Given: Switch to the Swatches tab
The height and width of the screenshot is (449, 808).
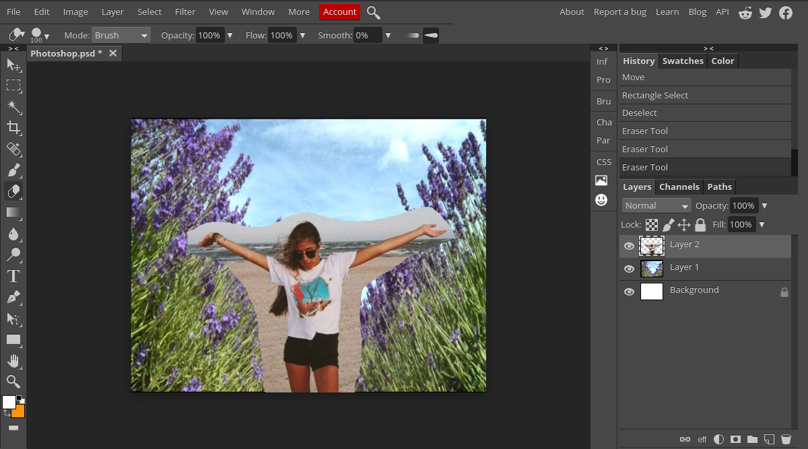Looking at the screenshot, I should coord(683,61).
